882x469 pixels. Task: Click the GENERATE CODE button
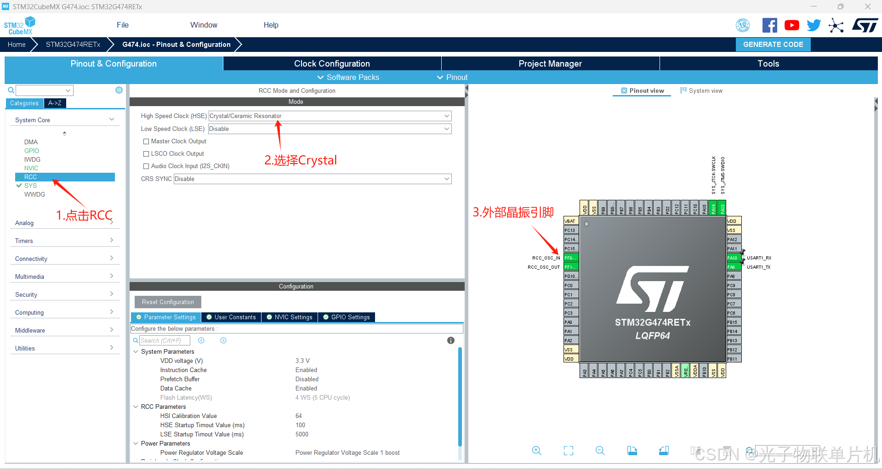pyautogui.click(x=773, y=45)
